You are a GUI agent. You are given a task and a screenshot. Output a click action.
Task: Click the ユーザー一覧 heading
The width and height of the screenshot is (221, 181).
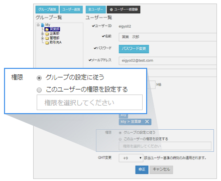coord(99,18)
